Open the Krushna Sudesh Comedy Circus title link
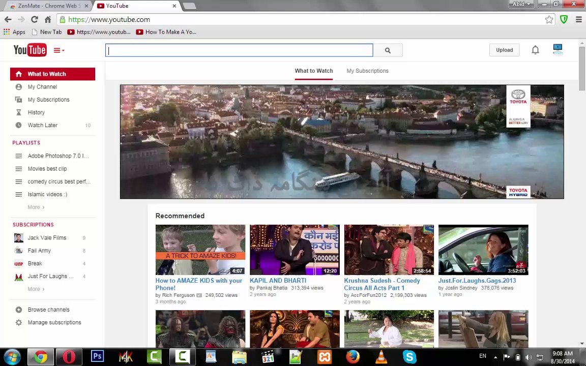Screen dimensions: 586x366 (382, 284)
